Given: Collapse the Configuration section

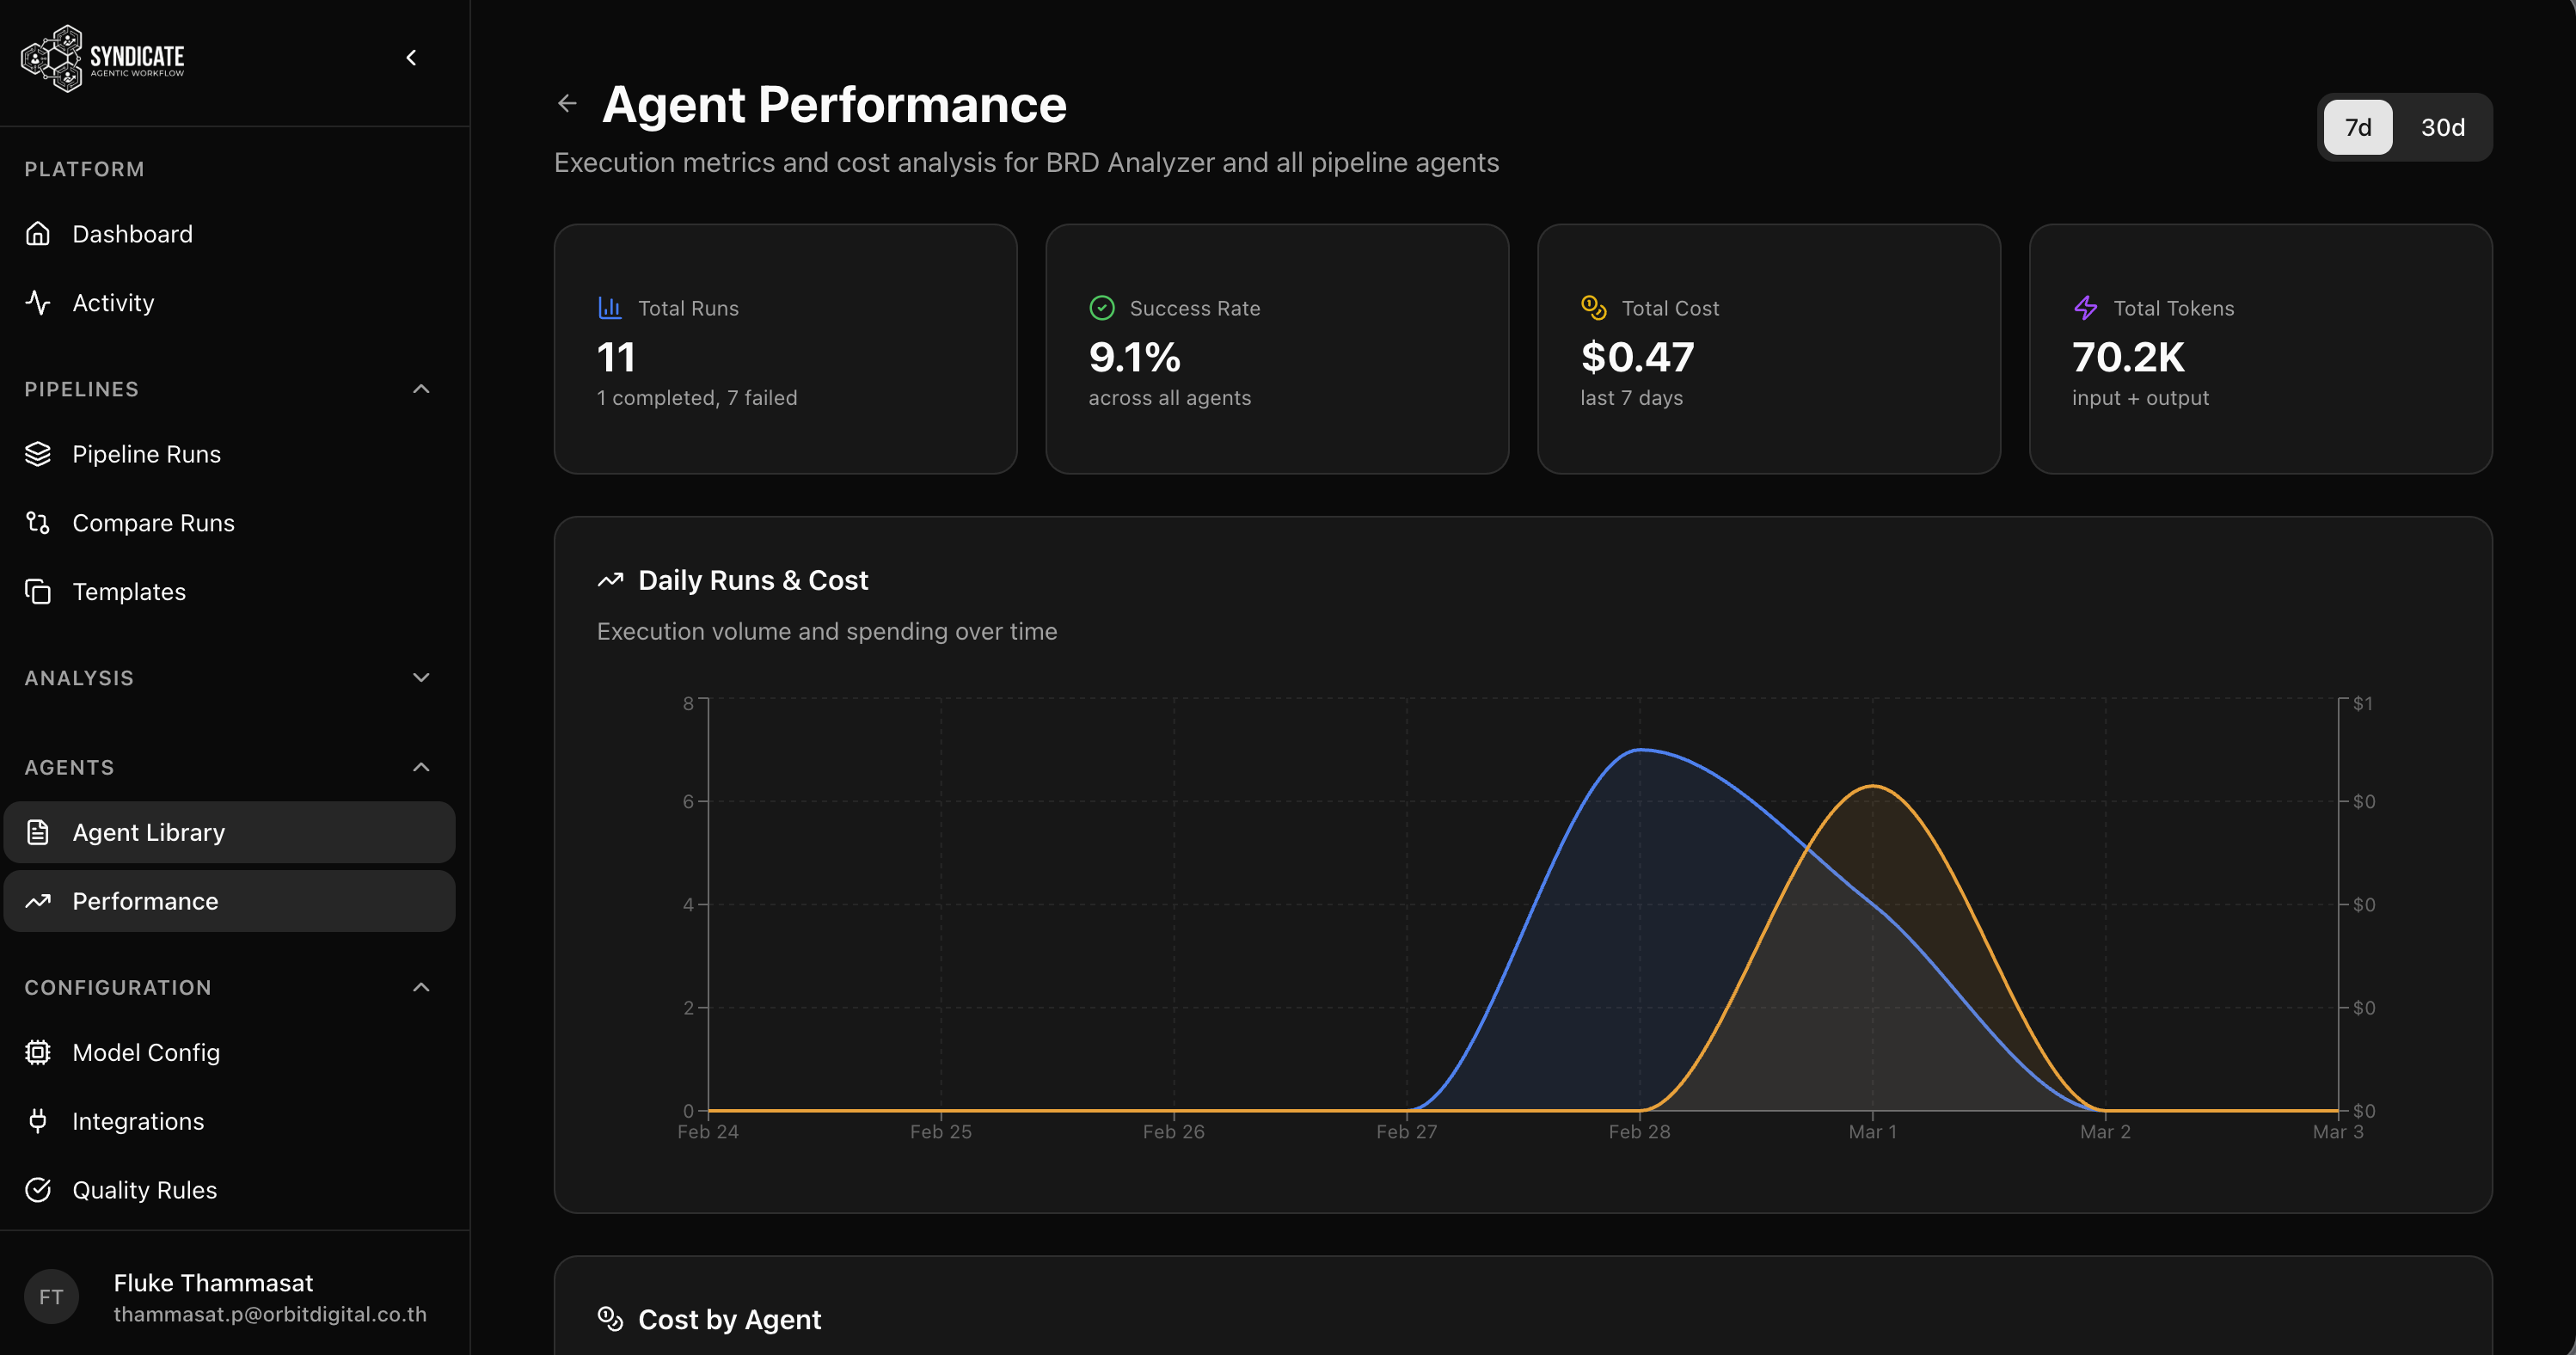Looking at the screenshot, I should pos(421,987).
